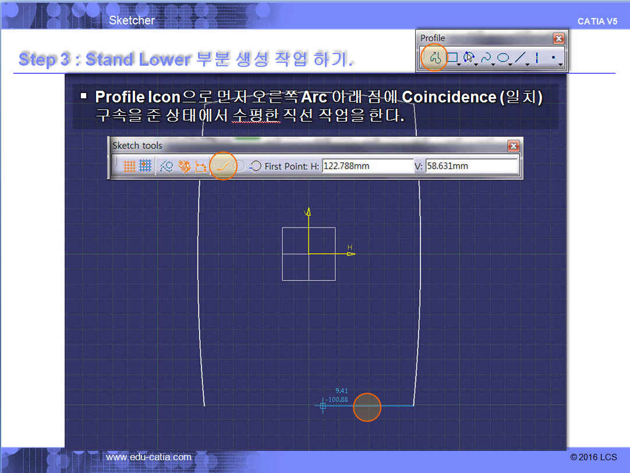Pick the Line tool in Profile toolbar

(x=521, y=58)
